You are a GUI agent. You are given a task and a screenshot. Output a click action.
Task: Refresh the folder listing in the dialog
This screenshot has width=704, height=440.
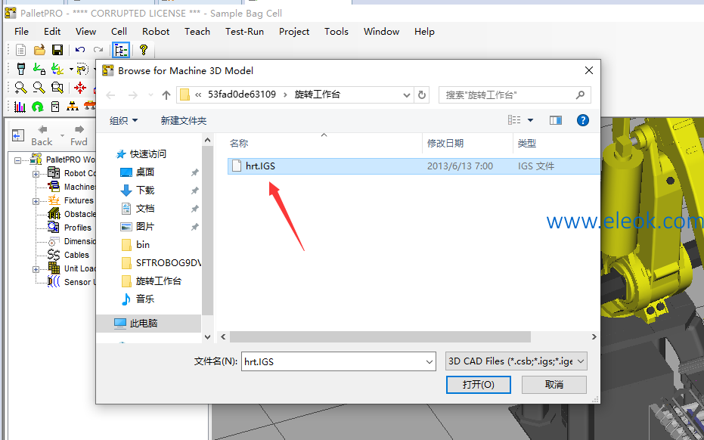point(422,95)
